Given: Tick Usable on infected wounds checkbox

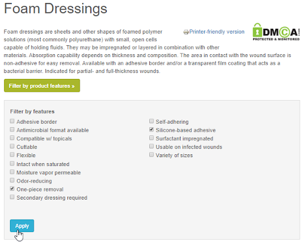Looking at the screenshot, I should coord(152,147).
